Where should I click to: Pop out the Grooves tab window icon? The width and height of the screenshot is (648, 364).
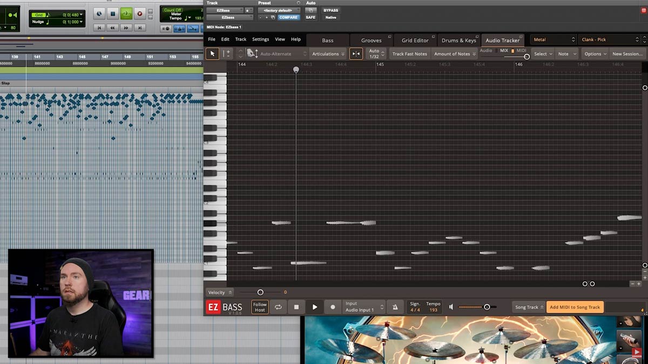pos(389,37)
